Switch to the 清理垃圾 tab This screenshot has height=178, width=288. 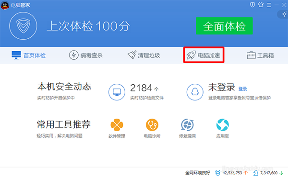[x=144, y=56]
